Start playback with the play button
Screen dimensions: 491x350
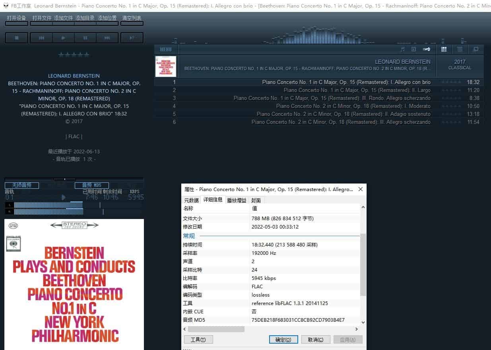[63, 38]
